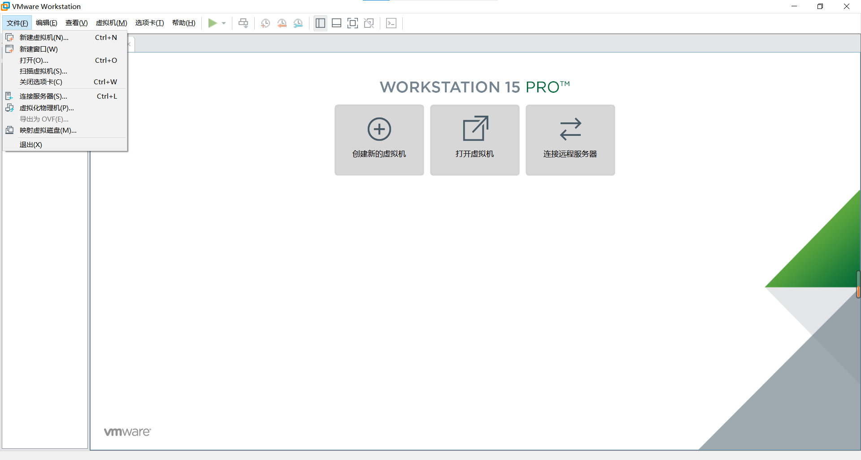Click the map virtual disk menu icon

[9, 130]
